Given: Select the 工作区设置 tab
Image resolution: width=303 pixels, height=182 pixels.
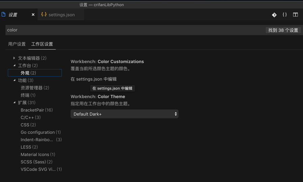Looking at the screenshot, I should pyautogui.click(x=42, y=44).
